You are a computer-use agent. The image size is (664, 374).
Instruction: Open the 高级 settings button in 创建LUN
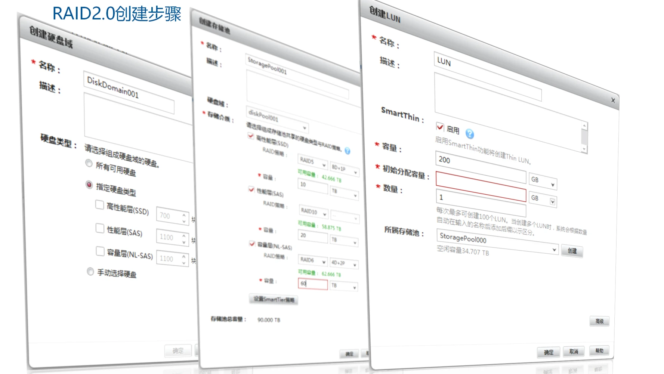599,321
